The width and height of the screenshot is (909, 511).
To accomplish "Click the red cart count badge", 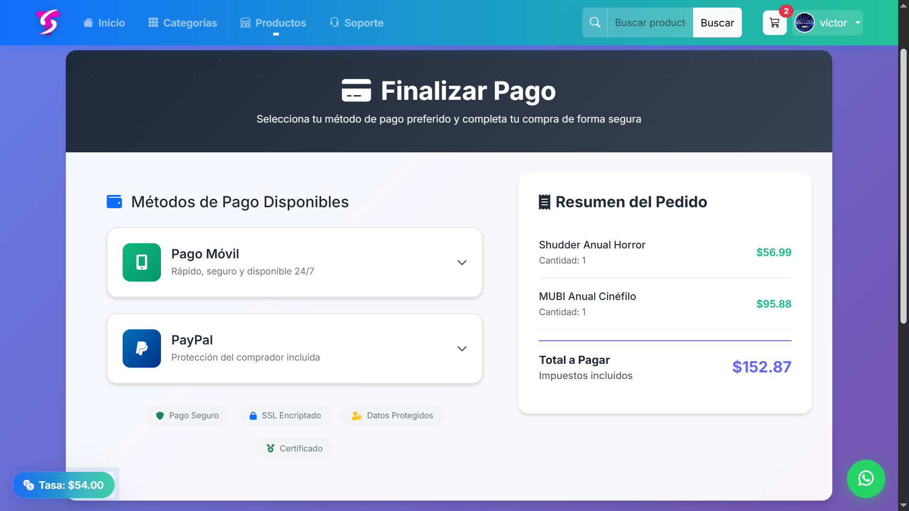I will (x=786, y=11).
